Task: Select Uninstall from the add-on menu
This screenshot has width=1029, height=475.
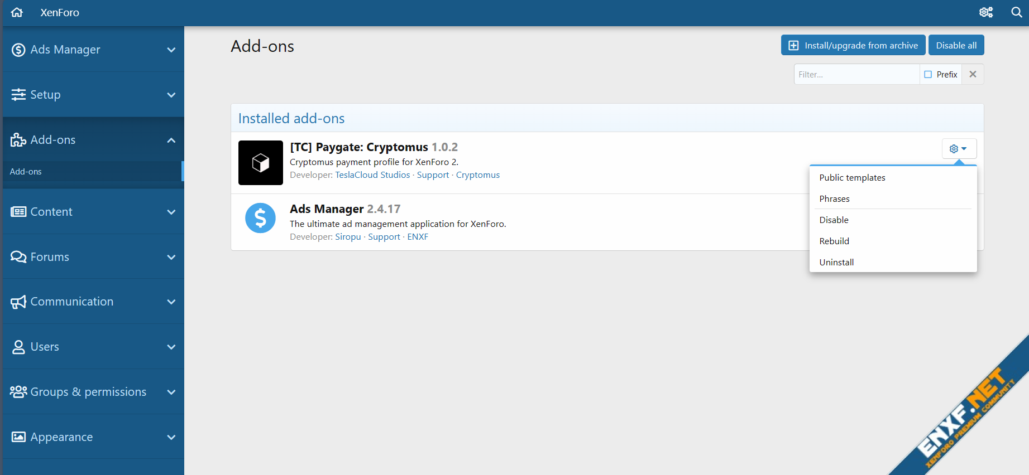Action: point(836,262)
